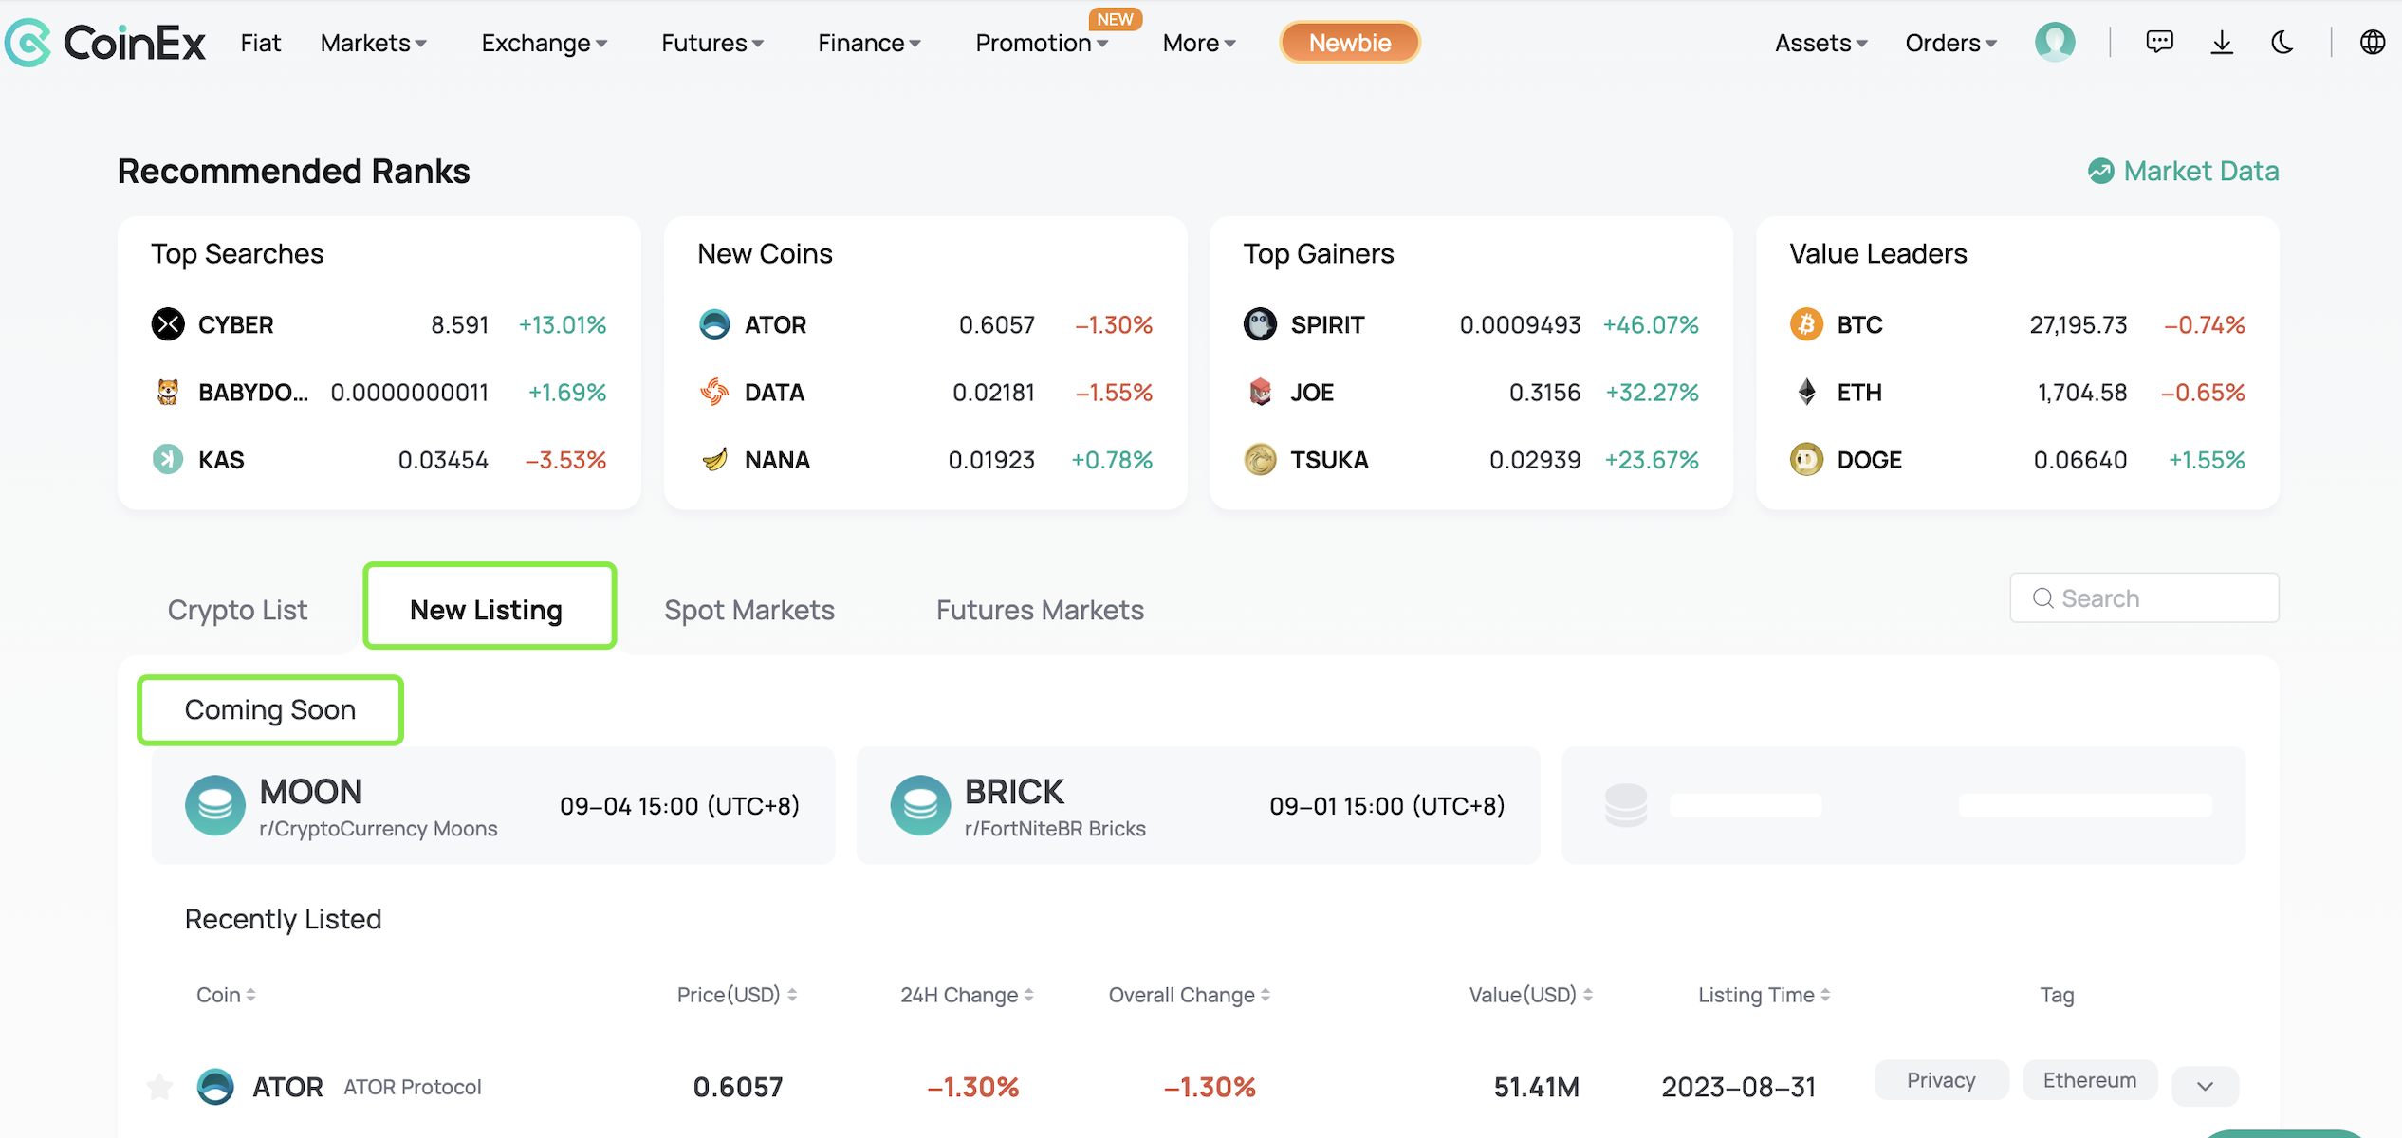Click the ETH ethereum icon

(x=1806, y=392)
